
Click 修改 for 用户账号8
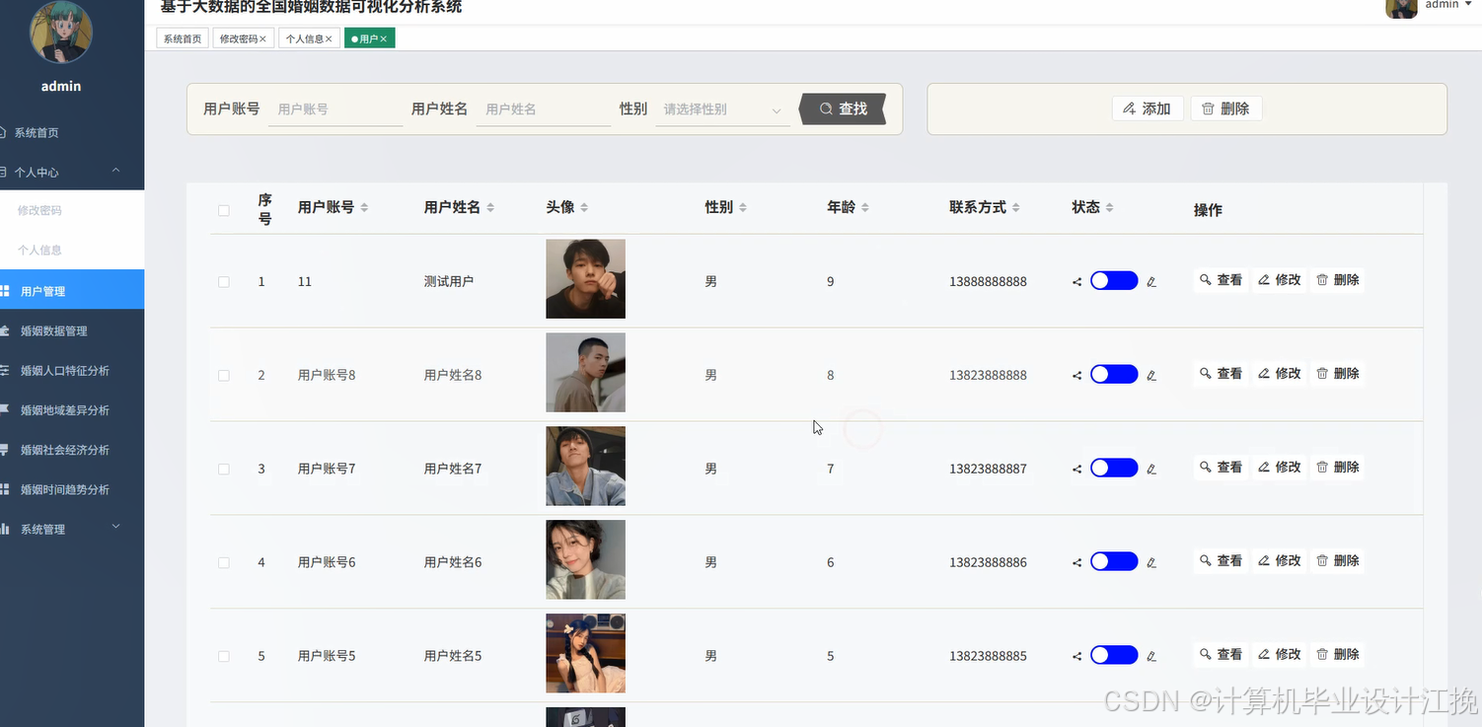(x=1280, y=374)
